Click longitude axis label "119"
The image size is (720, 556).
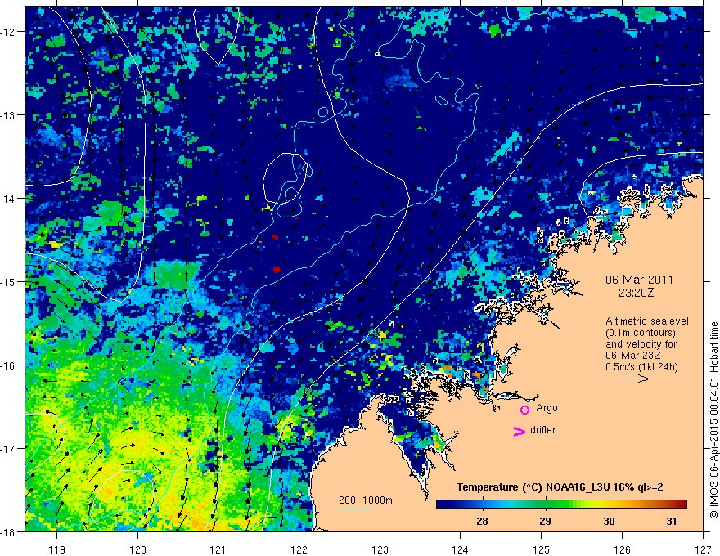[x=57, y=549]
